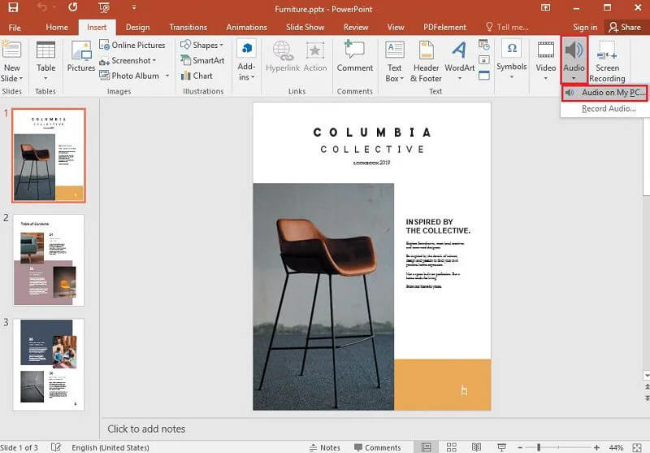
Task: Switch to the Review tab
Action: point(356,28)
